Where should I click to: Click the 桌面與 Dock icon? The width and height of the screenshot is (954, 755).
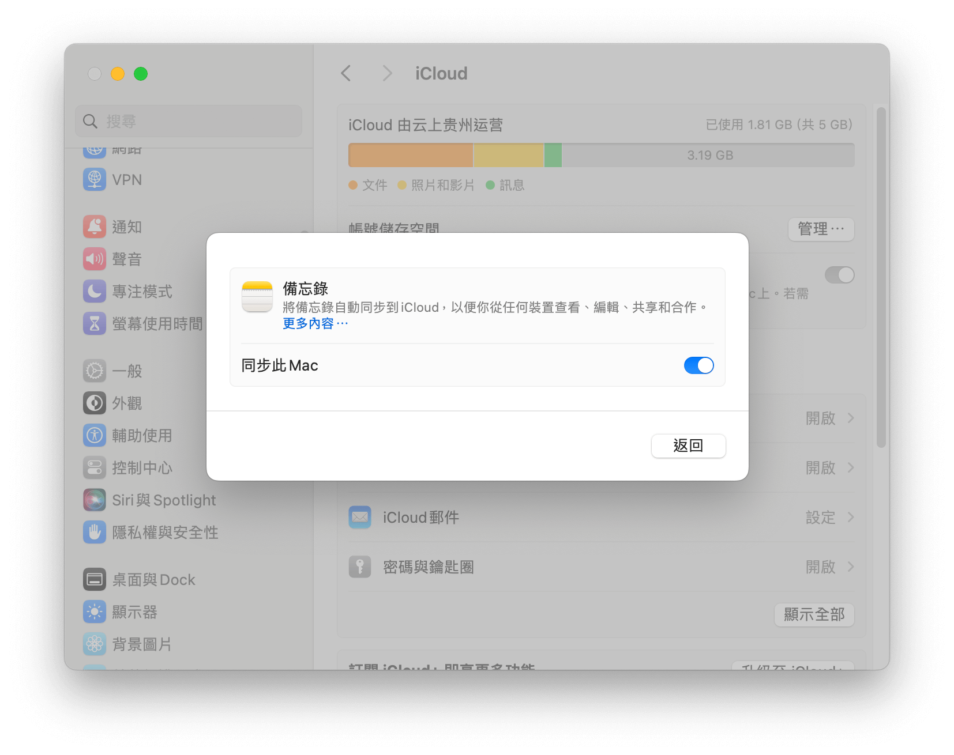pos(95,579)
